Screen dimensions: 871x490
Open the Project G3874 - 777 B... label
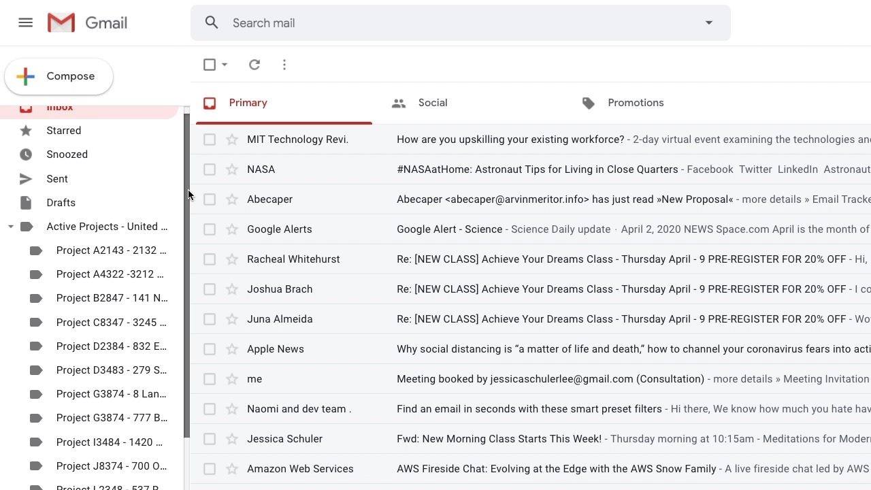pyautogui.click(x=112, y=418)
